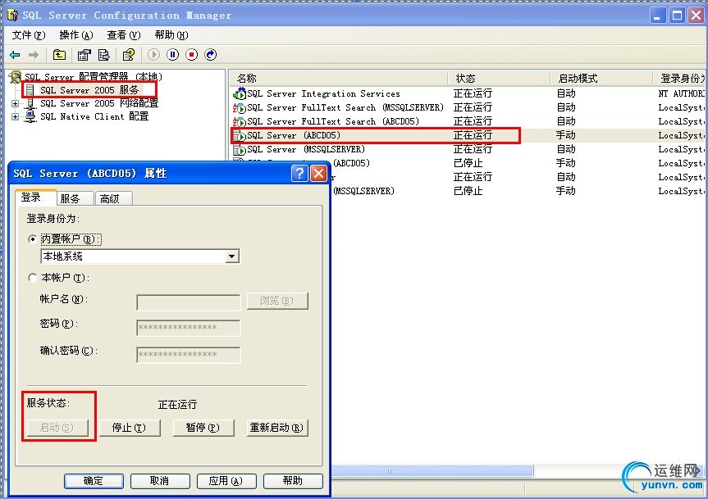708x499 pixels.
Task: Open the 帮助 menu
Action: (171, 35)
